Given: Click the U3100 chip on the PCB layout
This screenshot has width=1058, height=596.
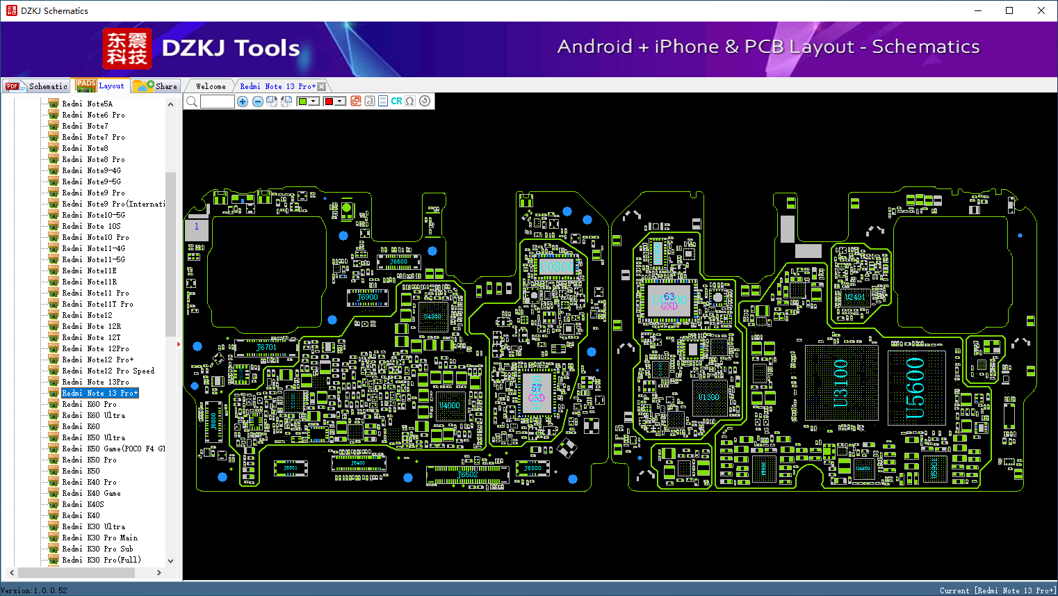Looking at the screenshot, I should tap(840, 383).
